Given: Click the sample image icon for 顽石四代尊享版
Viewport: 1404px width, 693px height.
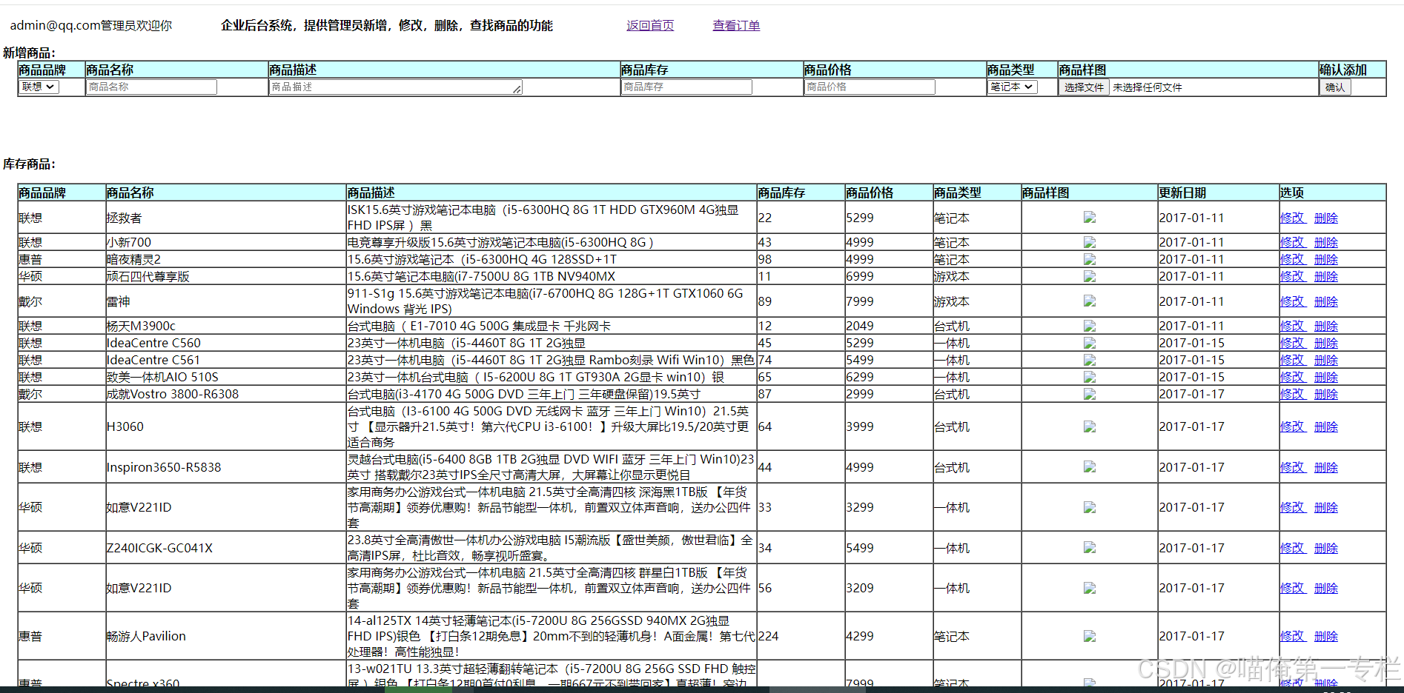Looking at the screenshot, I should tap(1089, 276).
